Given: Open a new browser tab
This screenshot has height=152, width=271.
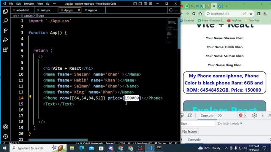Looking at the screenshot, I should pyautogui.click(x=227, y=6).
